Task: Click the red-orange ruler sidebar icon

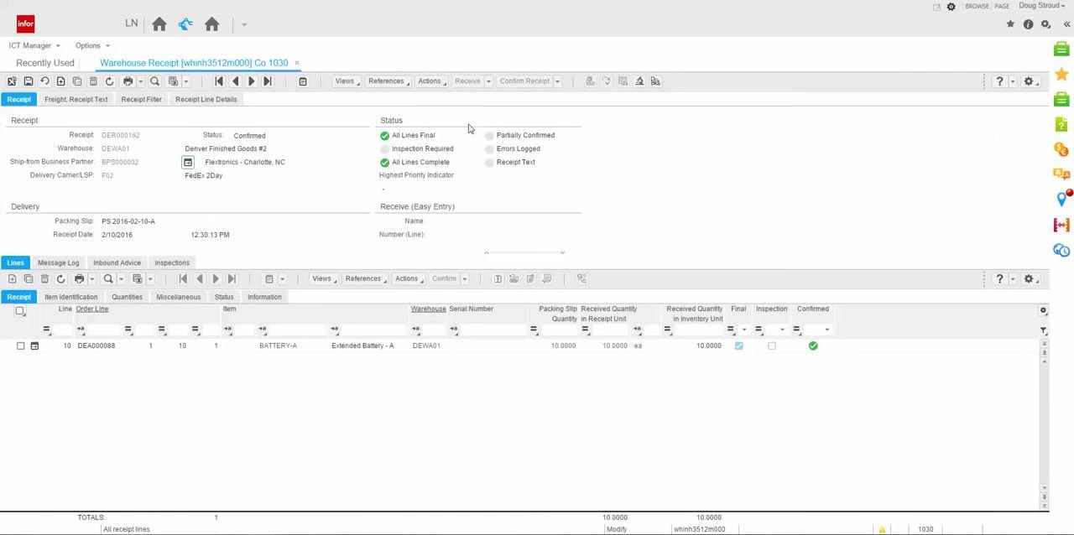Action: 1061,225
